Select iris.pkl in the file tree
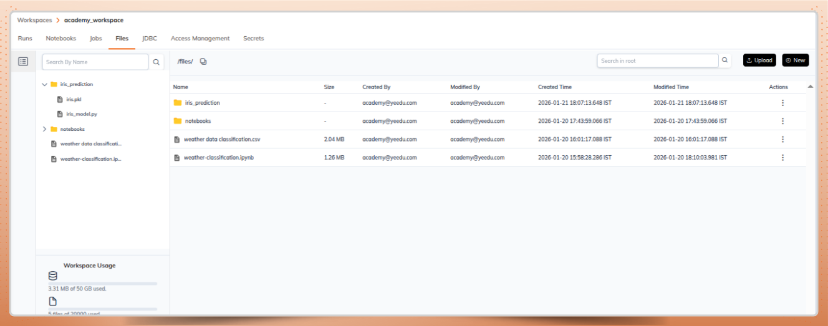 (x=74, y=99)
